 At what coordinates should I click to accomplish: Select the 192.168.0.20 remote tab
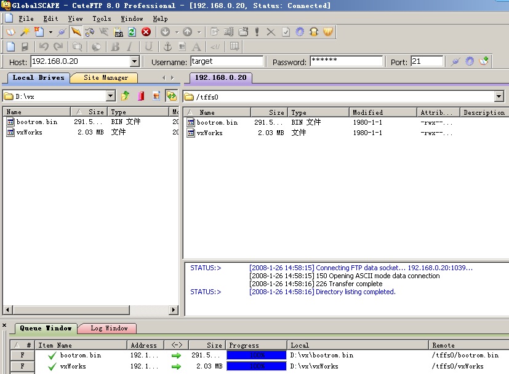coord(221,78)
